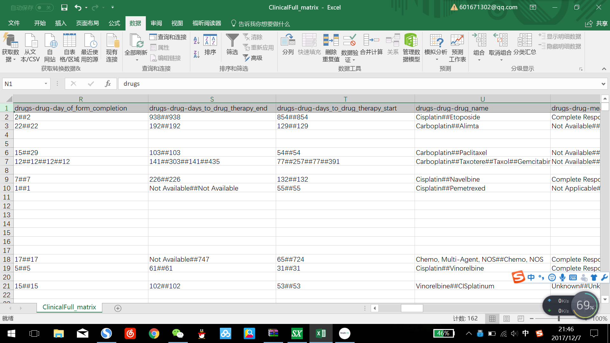Click the Zoom out minus button
The height and width of the screenshot is (343, 610).
point(532,318)
